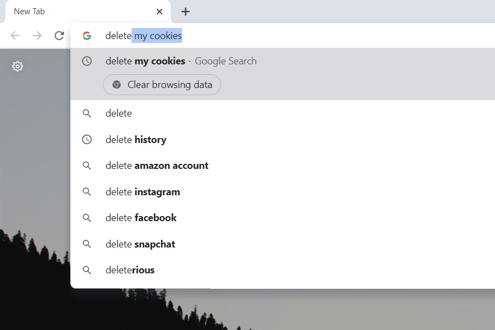495x330 pixels.
Task: Select the plain delete suggestion
Action: coord(119,113)
